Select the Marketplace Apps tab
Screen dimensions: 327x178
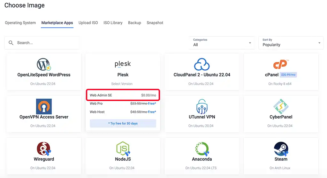coord(57,23)
